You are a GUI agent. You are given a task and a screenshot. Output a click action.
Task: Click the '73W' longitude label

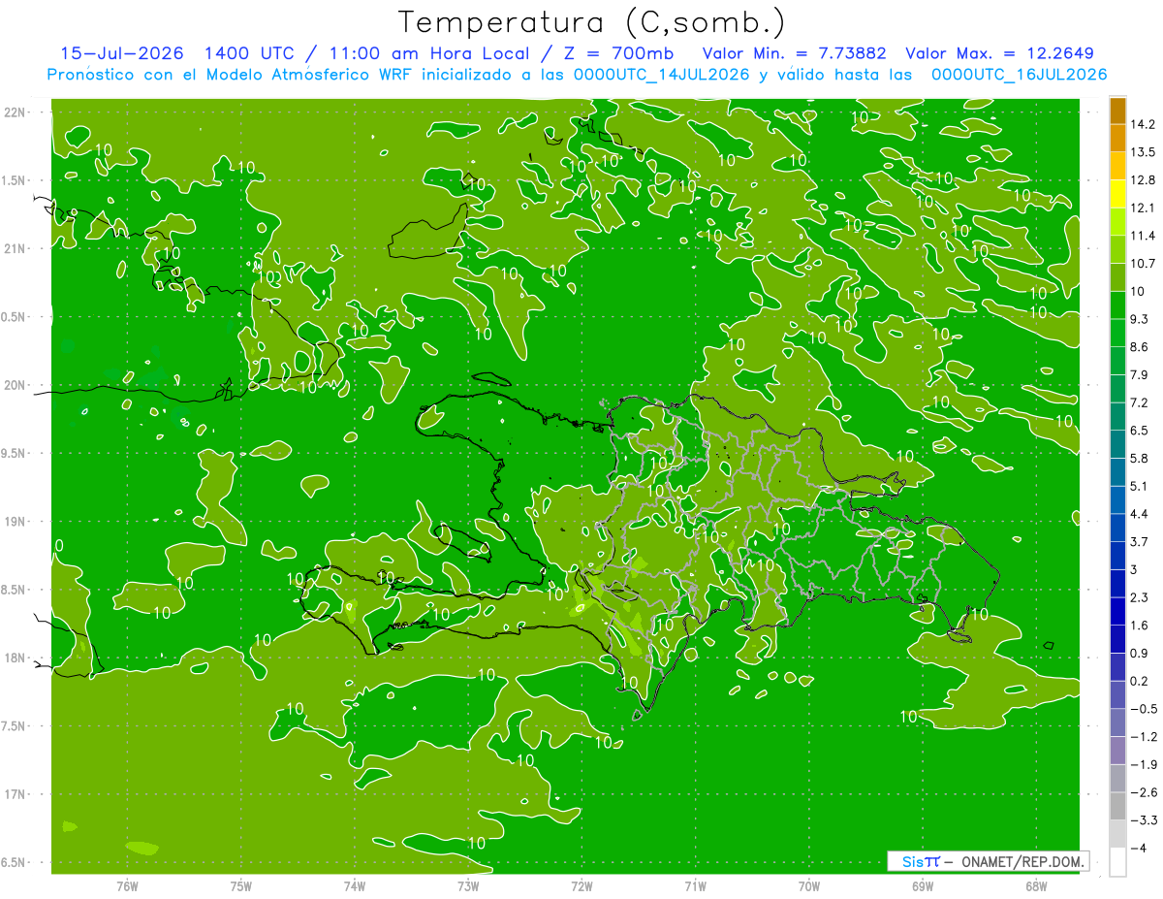[468, 885]
